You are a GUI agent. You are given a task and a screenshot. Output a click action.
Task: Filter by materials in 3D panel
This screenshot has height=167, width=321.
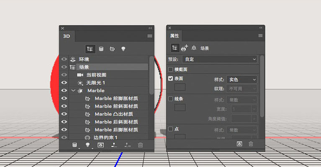point(112,49)
